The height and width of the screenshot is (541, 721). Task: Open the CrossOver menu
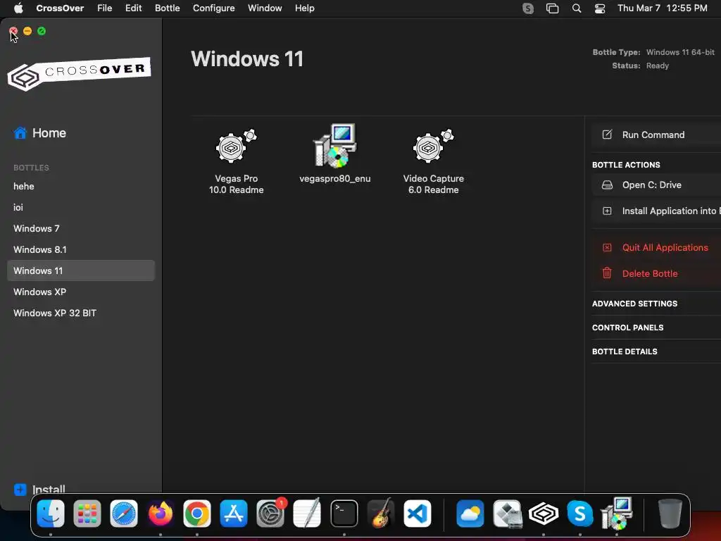click(60, 8)
